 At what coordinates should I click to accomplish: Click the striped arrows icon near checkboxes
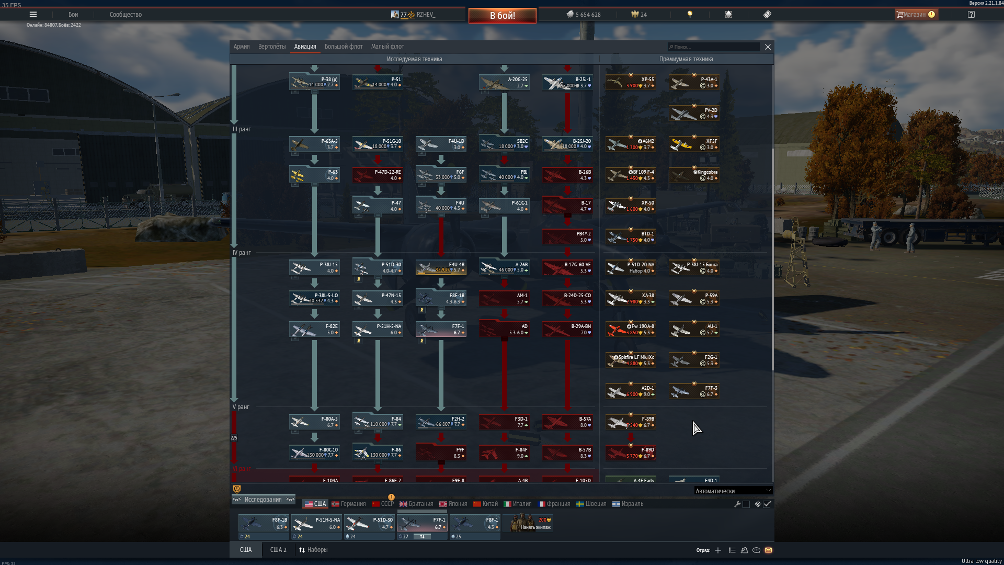pyautogui.click(x=758, y=504)
